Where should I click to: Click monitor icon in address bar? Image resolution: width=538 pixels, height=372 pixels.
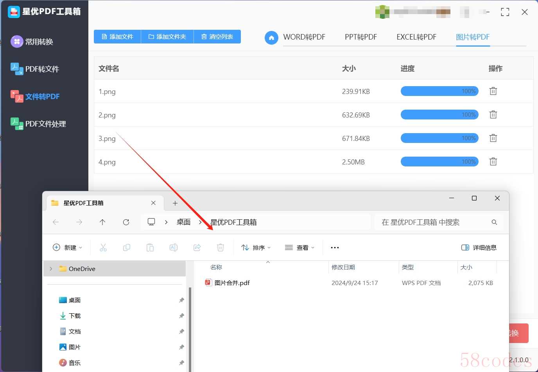151,222
